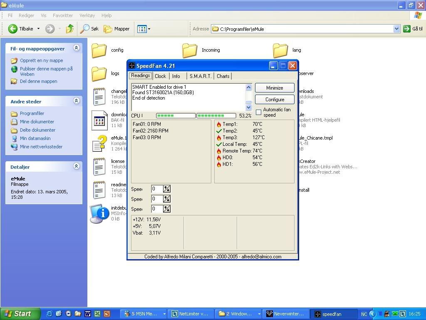This screenshot has width=426, height=320.
Task: Select the changelog text document icon
Action: click(99, 97)
